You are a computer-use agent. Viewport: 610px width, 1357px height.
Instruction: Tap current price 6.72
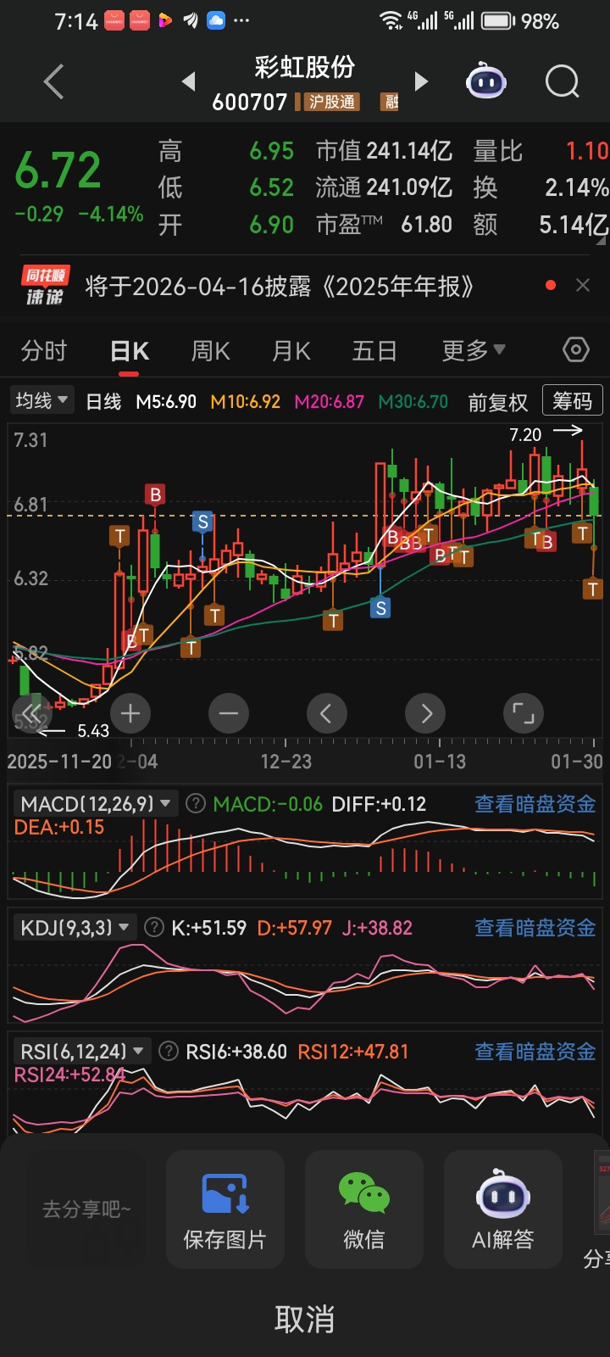tap(58, 170)
